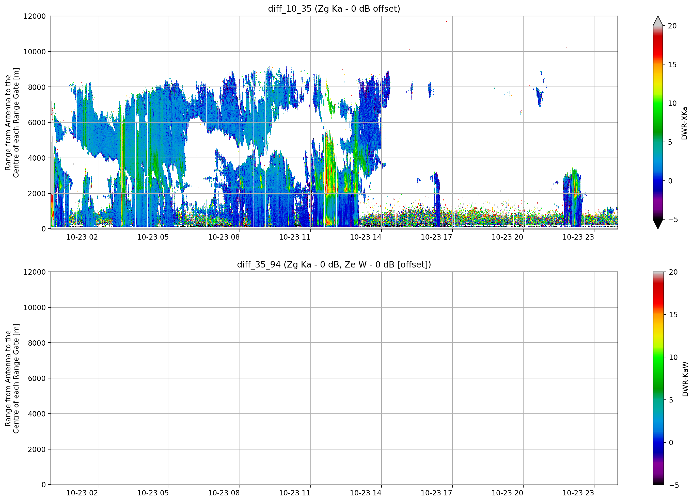Click the title "diff_35_94 (Zg Ka - 0 dB, Ze W - 0 dB [offset])"
The image size is (694, 502).
pyautogui.click(x=334, y=264)
